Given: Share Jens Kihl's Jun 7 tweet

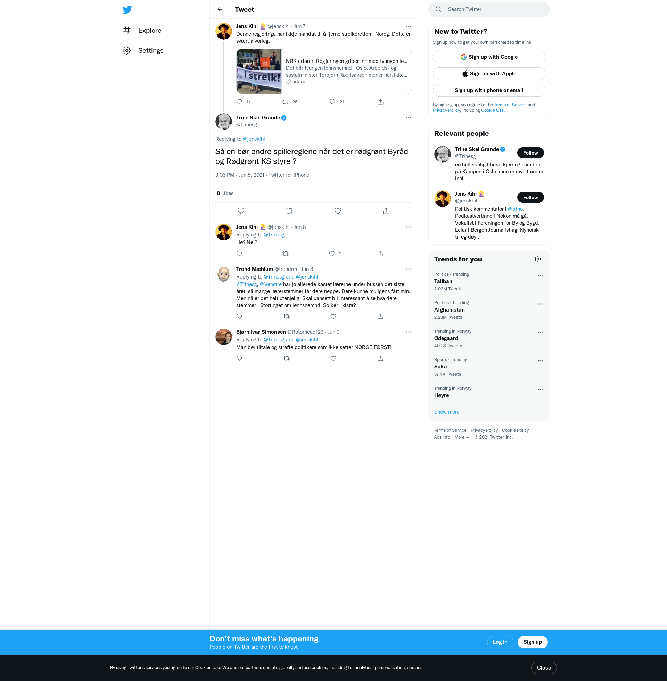Looking at the screenshot, I should (380, 102).
